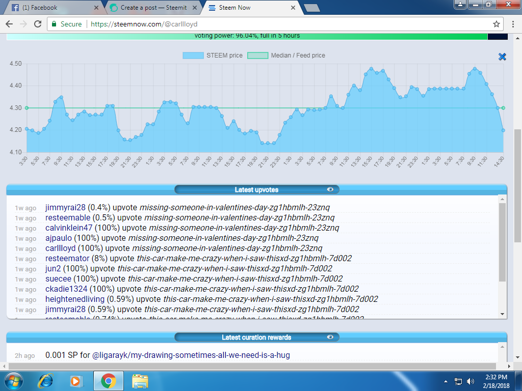Image resolution: width=522 pixels, height=391 pixels.
Task: Open suecee user link
Action: point(58,278)
